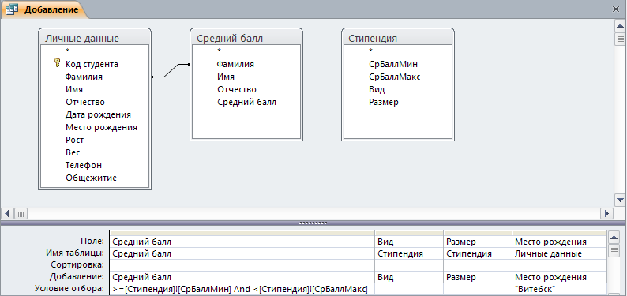Select Дата рождения field
This screenshot has height=296, width=627.
(99, 114)
